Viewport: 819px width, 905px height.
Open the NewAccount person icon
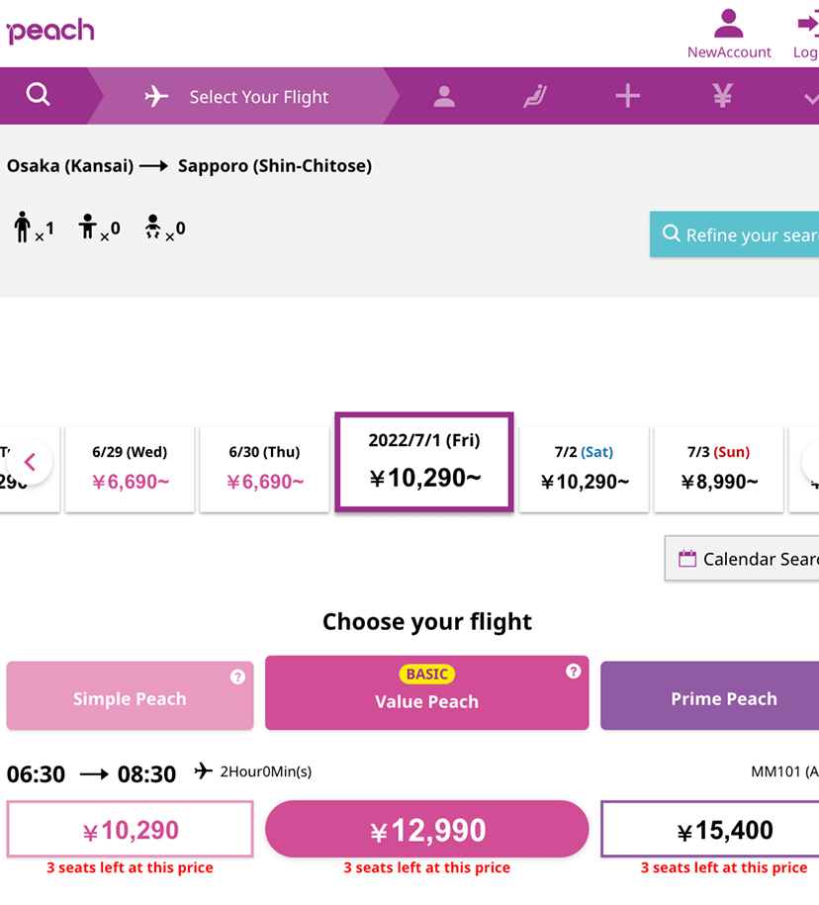point(728,24)
